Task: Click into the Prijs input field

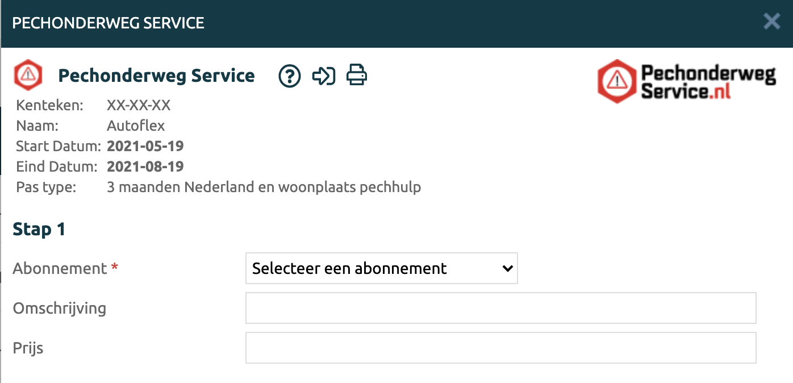Action: tap(500, 348)
